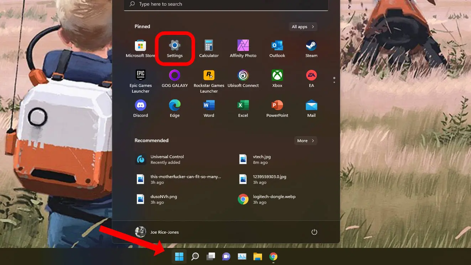This screenshot has width=471, height=265.
Task: Click the Windows Start button on taskbar
Action: pyautogui.click(x=179, y=256)
